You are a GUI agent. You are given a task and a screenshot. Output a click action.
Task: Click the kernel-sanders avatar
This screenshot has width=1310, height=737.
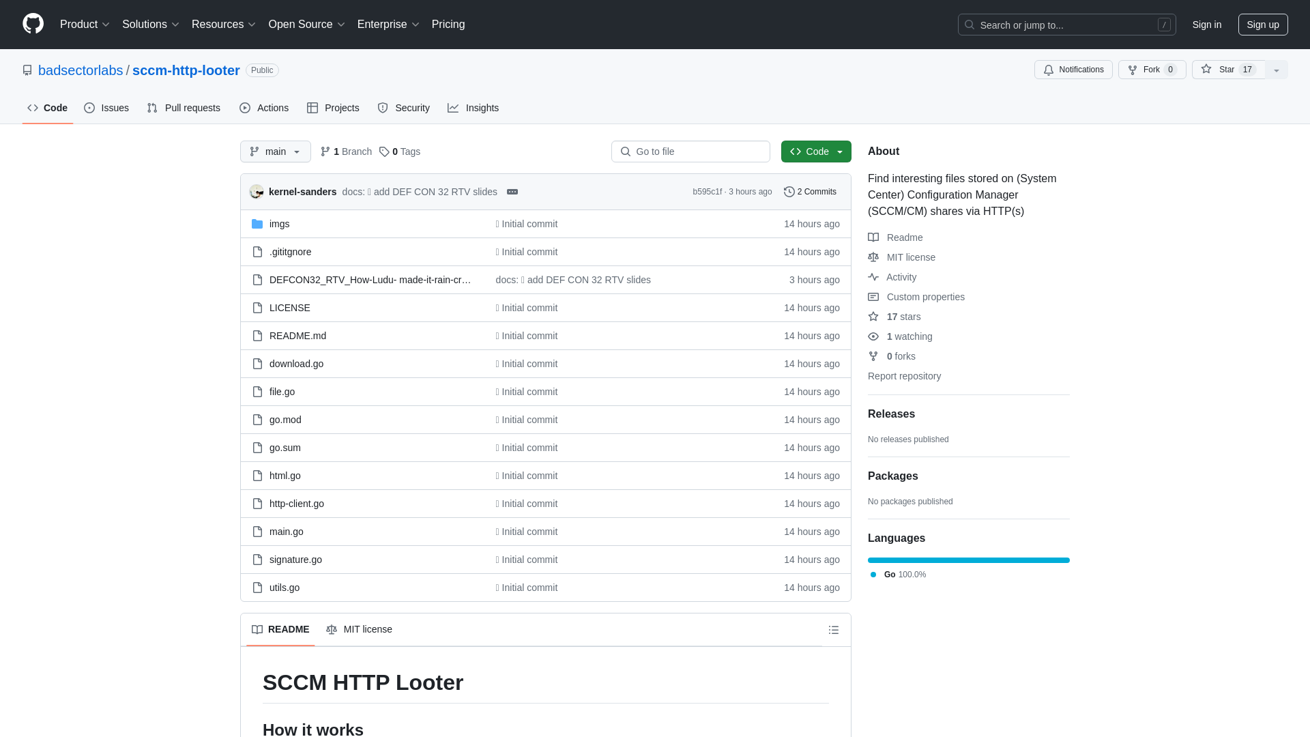[x=257, y=192]
